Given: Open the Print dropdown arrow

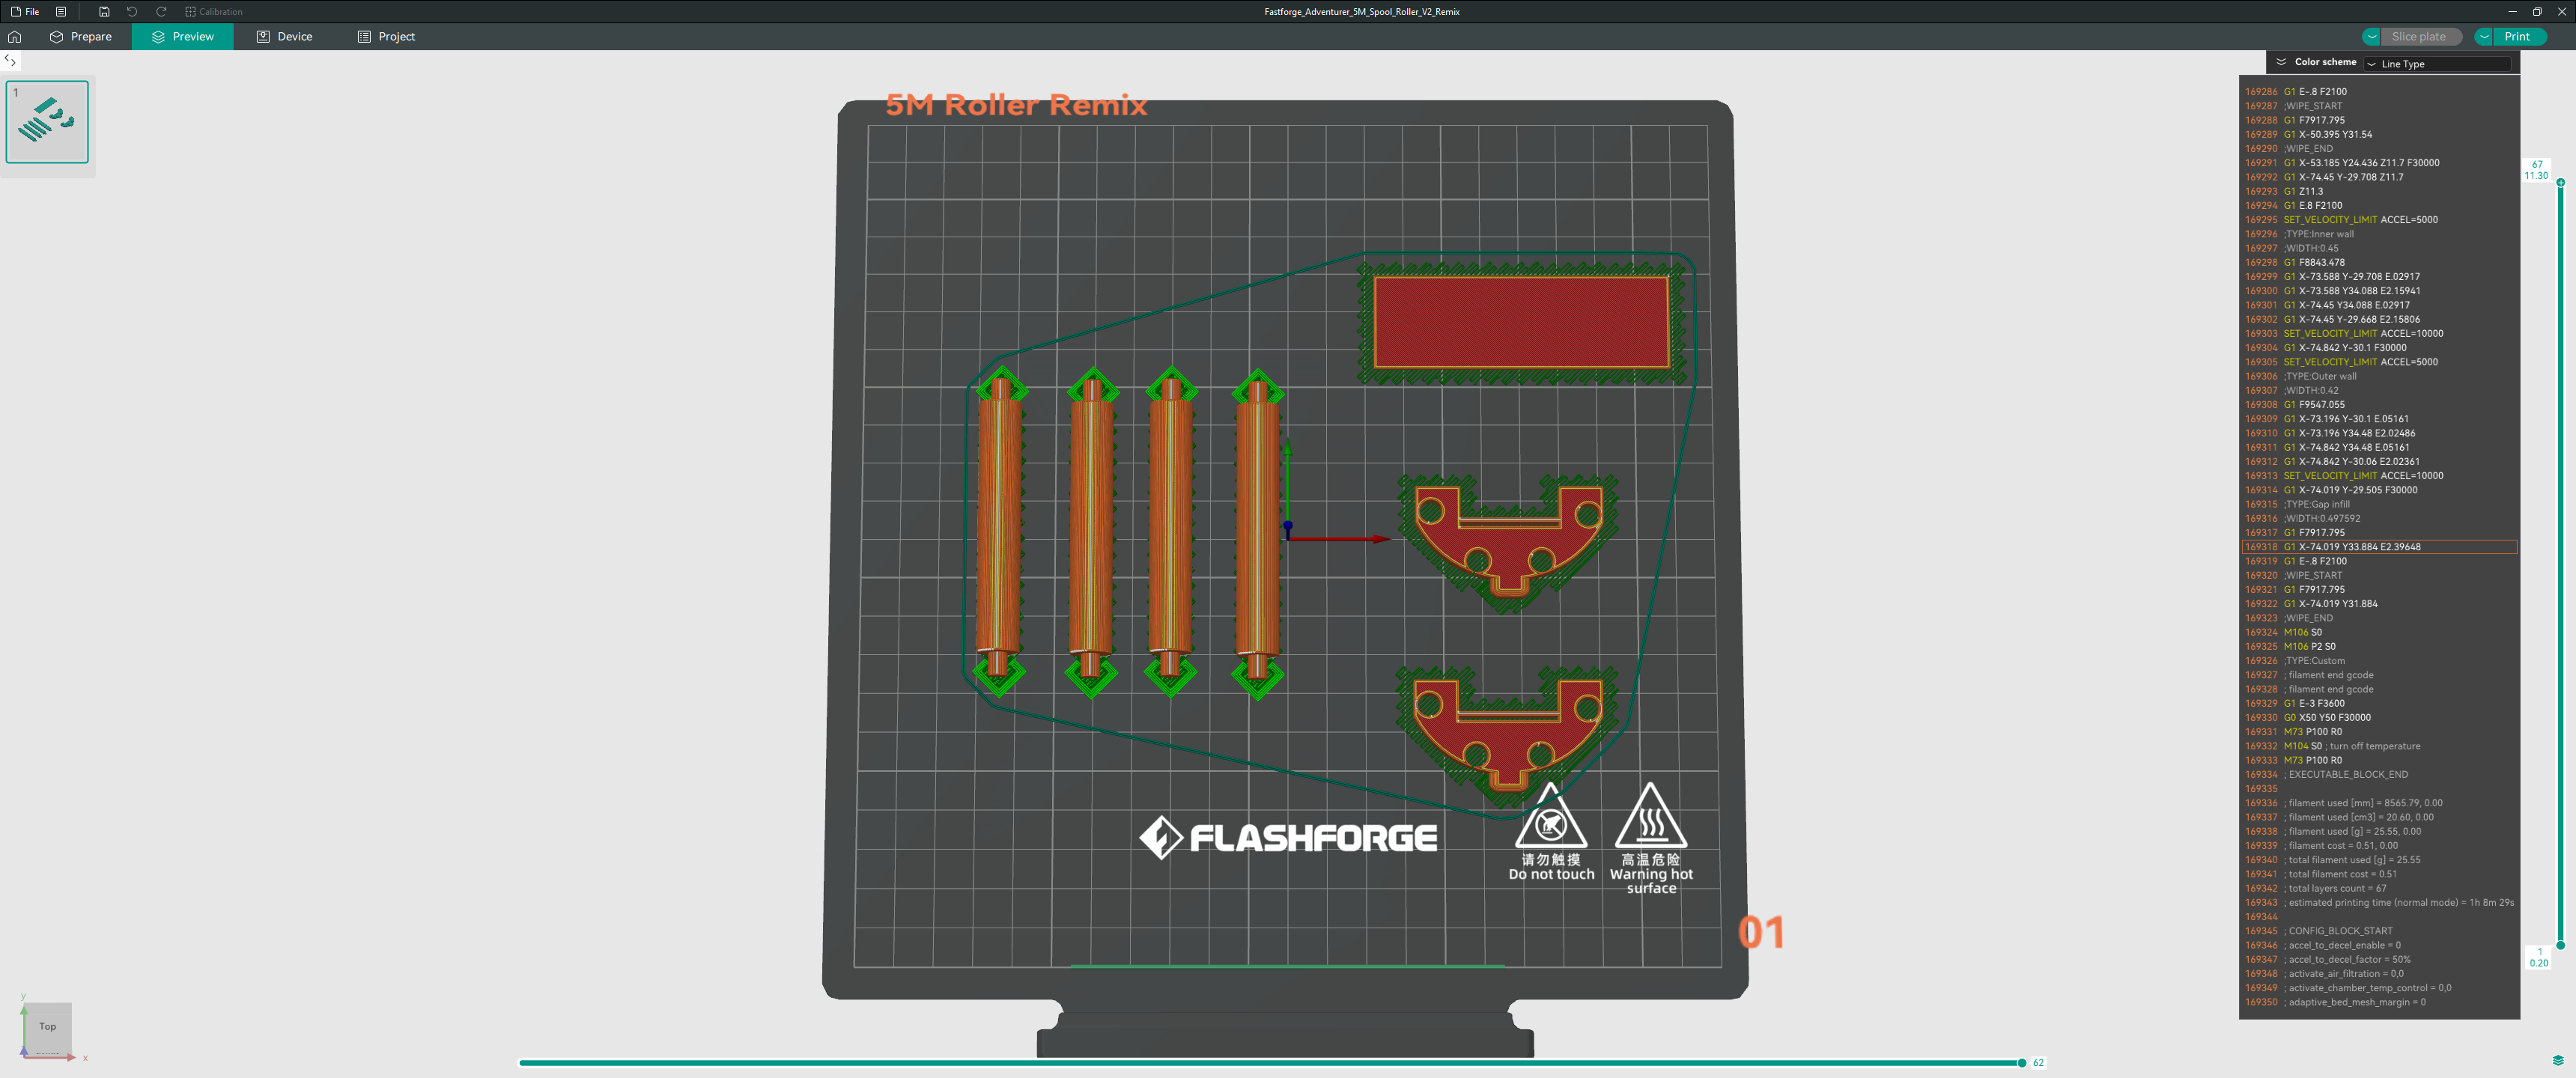Looking at the screenshot, I should pos(2484,37).
